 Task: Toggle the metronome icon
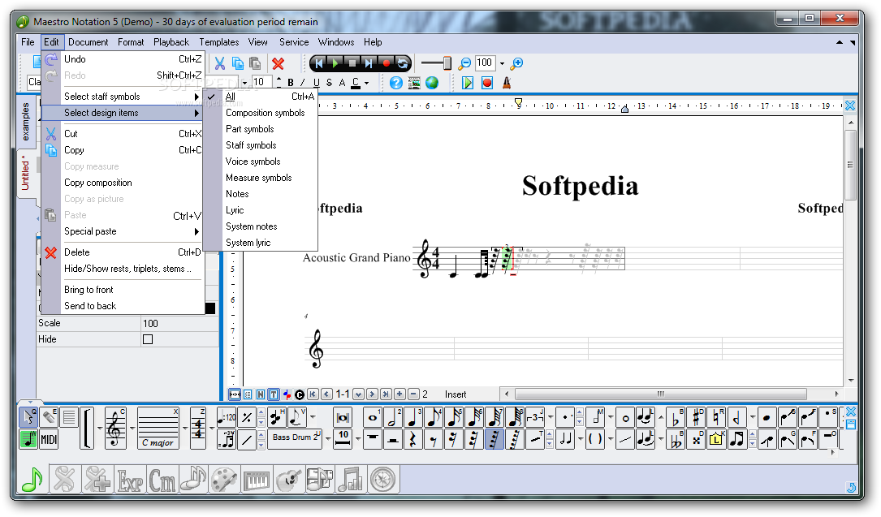point(506,83)
